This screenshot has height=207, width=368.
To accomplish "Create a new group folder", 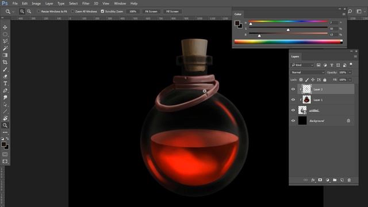I will point(335,180).
